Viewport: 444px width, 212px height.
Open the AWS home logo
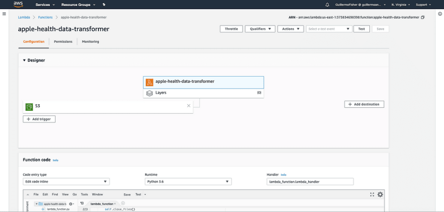18,4
